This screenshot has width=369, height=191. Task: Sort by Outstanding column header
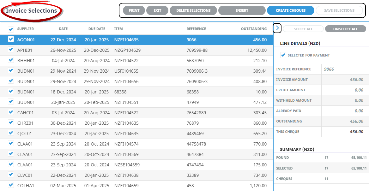[253, 29]
